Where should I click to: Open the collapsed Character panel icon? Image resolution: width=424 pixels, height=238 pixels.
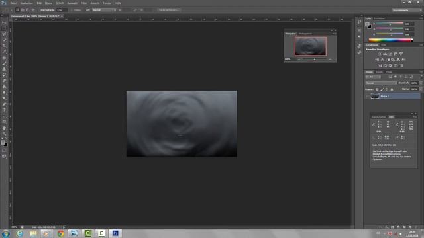(x=359, y=30)
